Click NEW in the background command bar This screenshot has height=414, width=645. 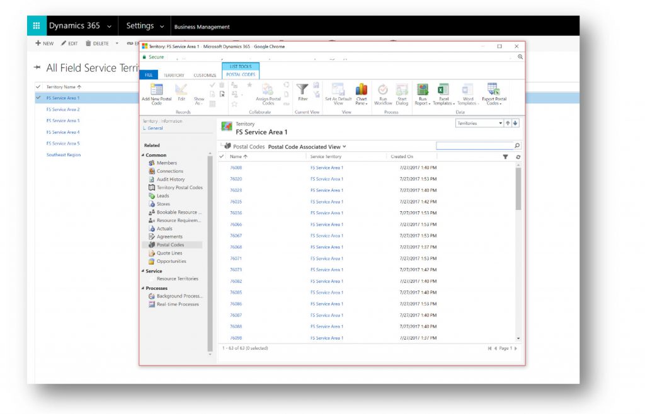click(45, 43)
